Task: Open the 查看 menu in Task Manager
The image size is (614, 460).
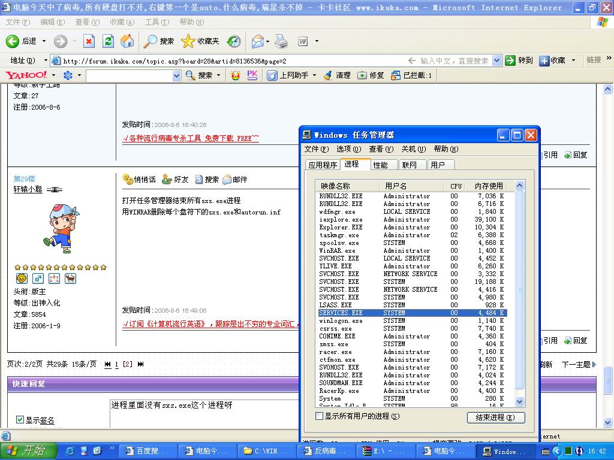Action: 381,149
